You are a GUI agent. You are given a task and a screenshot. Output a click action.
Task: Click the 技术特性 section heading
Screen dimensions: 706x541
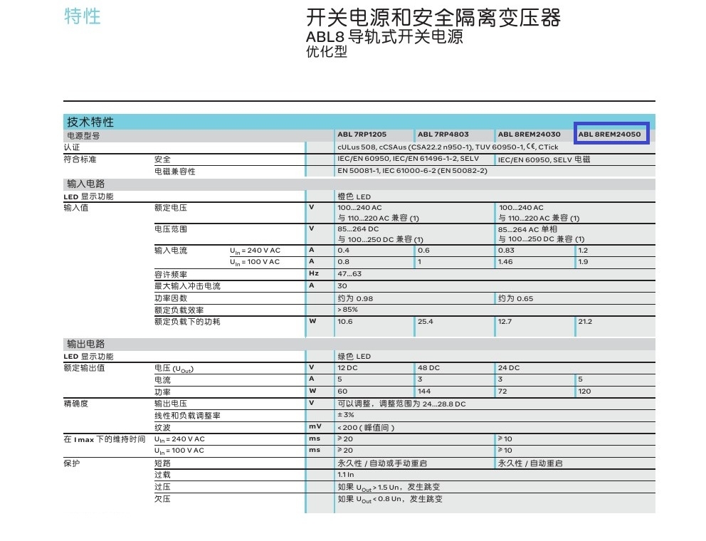pos(90,122)
